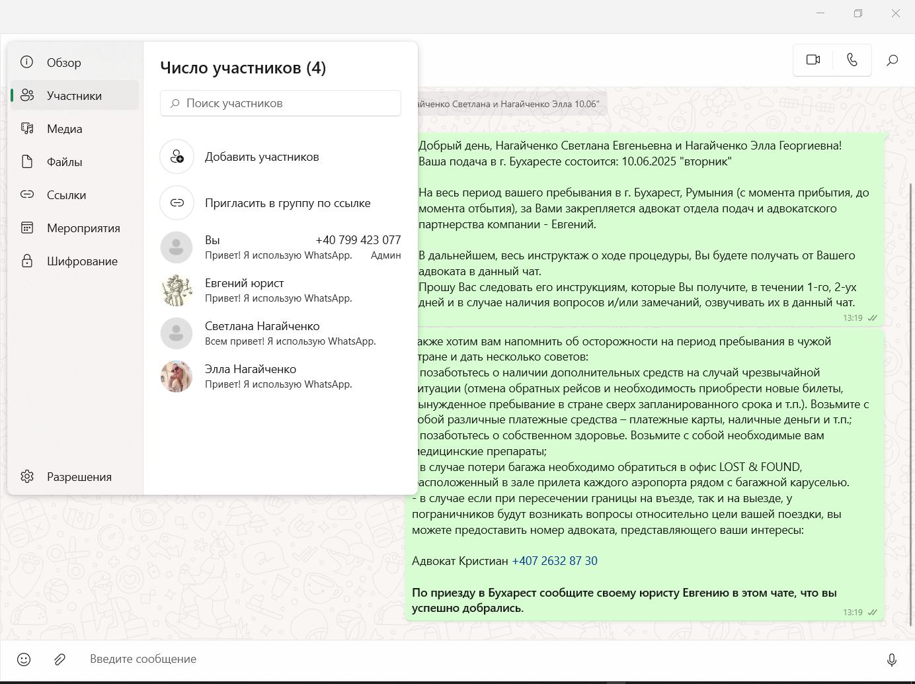Click the Разрешения gear icon
Image resolution: width=915 pixels, height=684 pixels.
tap(27, 476)
